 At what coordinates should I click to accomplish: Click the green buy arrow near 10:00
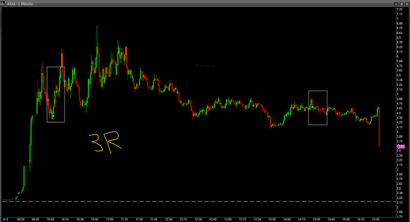(53, 116)
